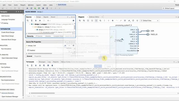Copy Tcl Console contents icon
Image resolution: width=179 pixels, height=101 pixels.
click(x=44, y=65)
